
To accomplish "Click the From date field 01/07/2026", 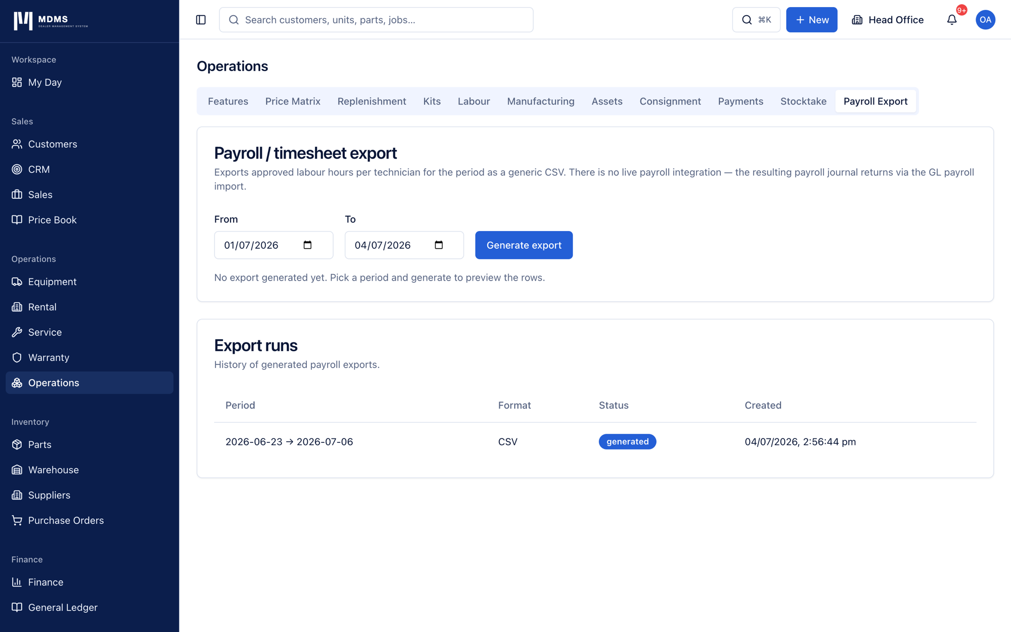I will (x=273, y=245).
